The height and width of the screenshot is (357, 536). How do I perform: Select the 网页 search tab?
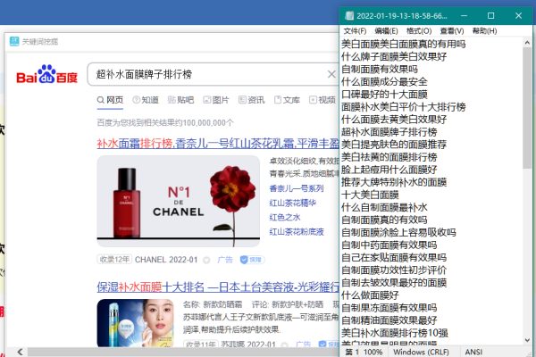pos(110,100)
